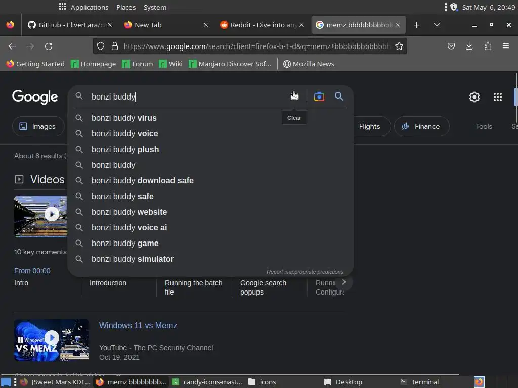Search by image using camera icon
518x388 pixels.
coord(319,96)
